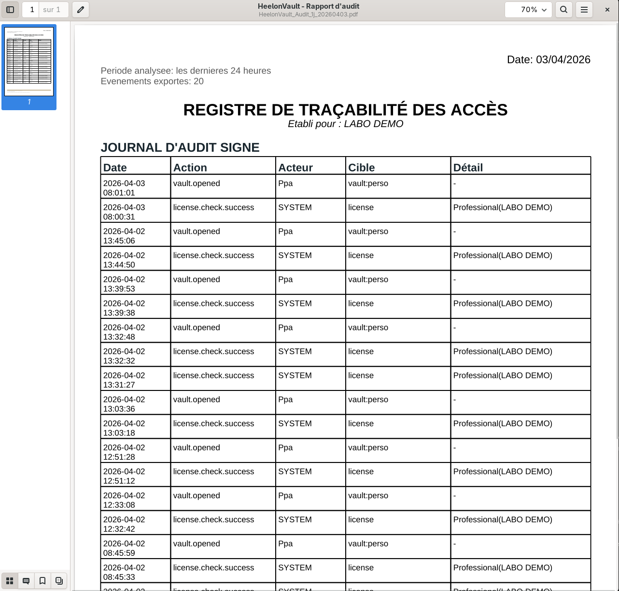619x591 pixels.
Task: Switch sidebar to bookmarks view
Action: click(x=42, y=581)
